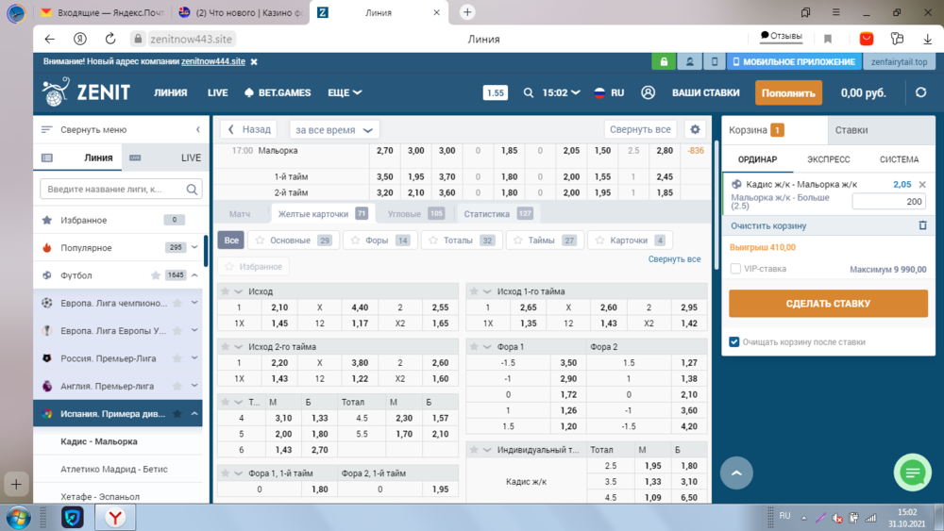Click the Очистить корзину link

[768, 225]
